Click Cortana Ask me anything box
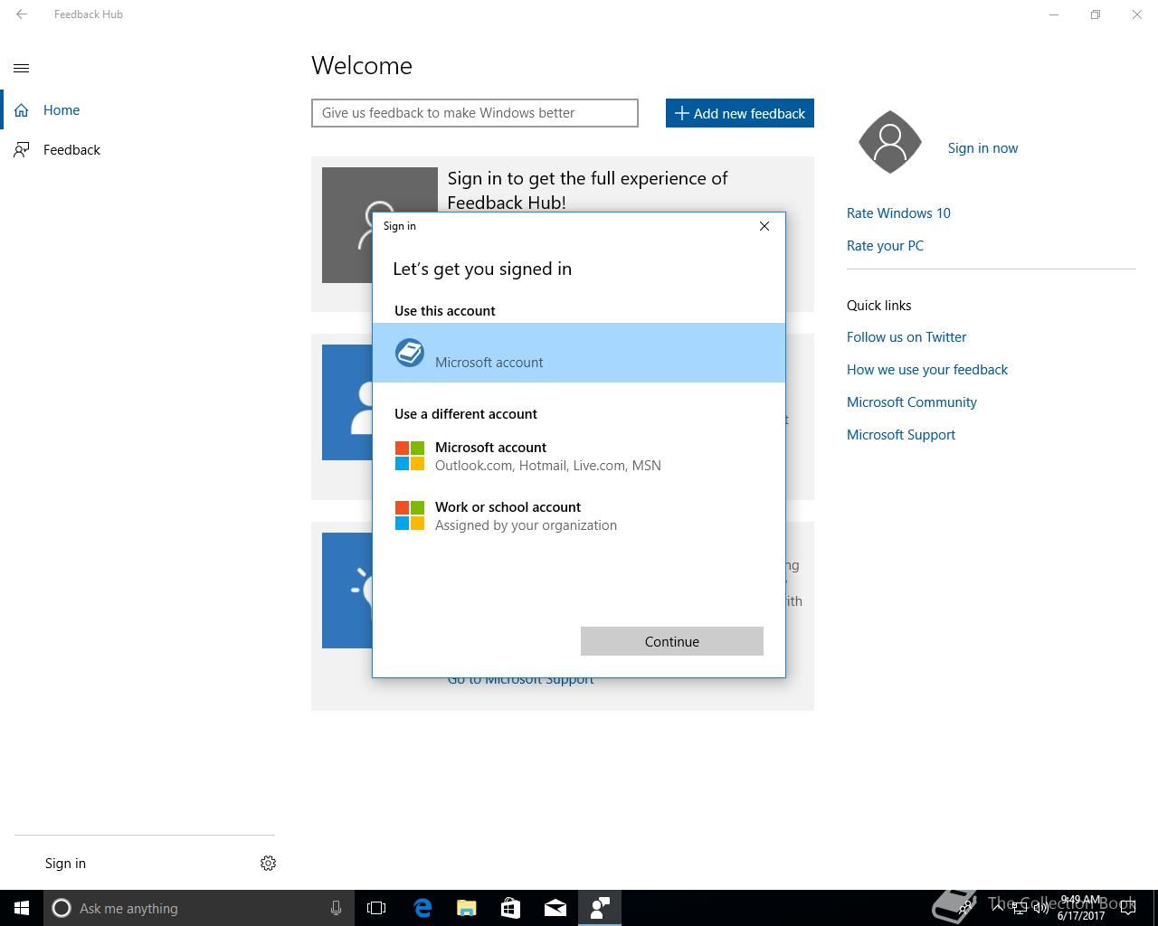This screenshot has height=926, width=1158. (197, 908)
